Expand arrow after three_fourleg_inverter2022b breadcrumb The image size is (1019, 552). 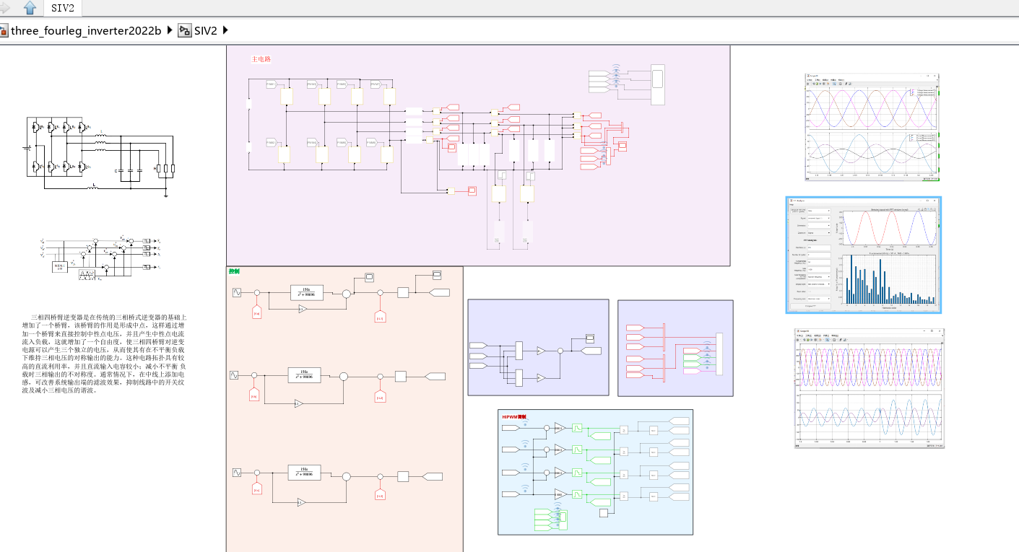click(170, 30)
